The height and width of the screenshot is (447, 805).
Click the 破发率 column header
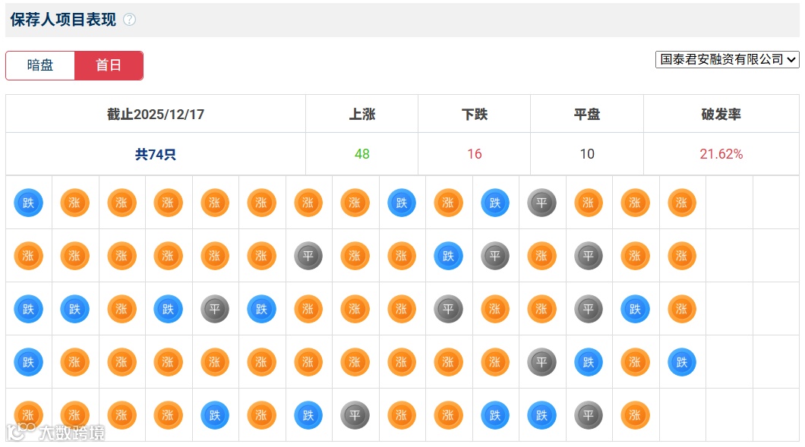tap(721, 114)
